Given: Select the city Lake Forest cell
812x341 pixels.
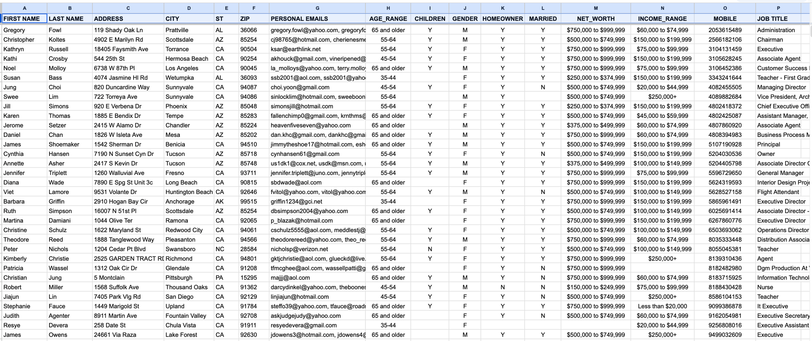Looking at the screenshot, I should pyautogui.click(x=189, y=335).
